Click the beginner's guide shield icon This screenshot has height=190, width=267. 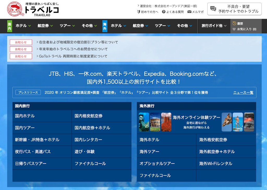pyautogui.click(x=139, y=12)
